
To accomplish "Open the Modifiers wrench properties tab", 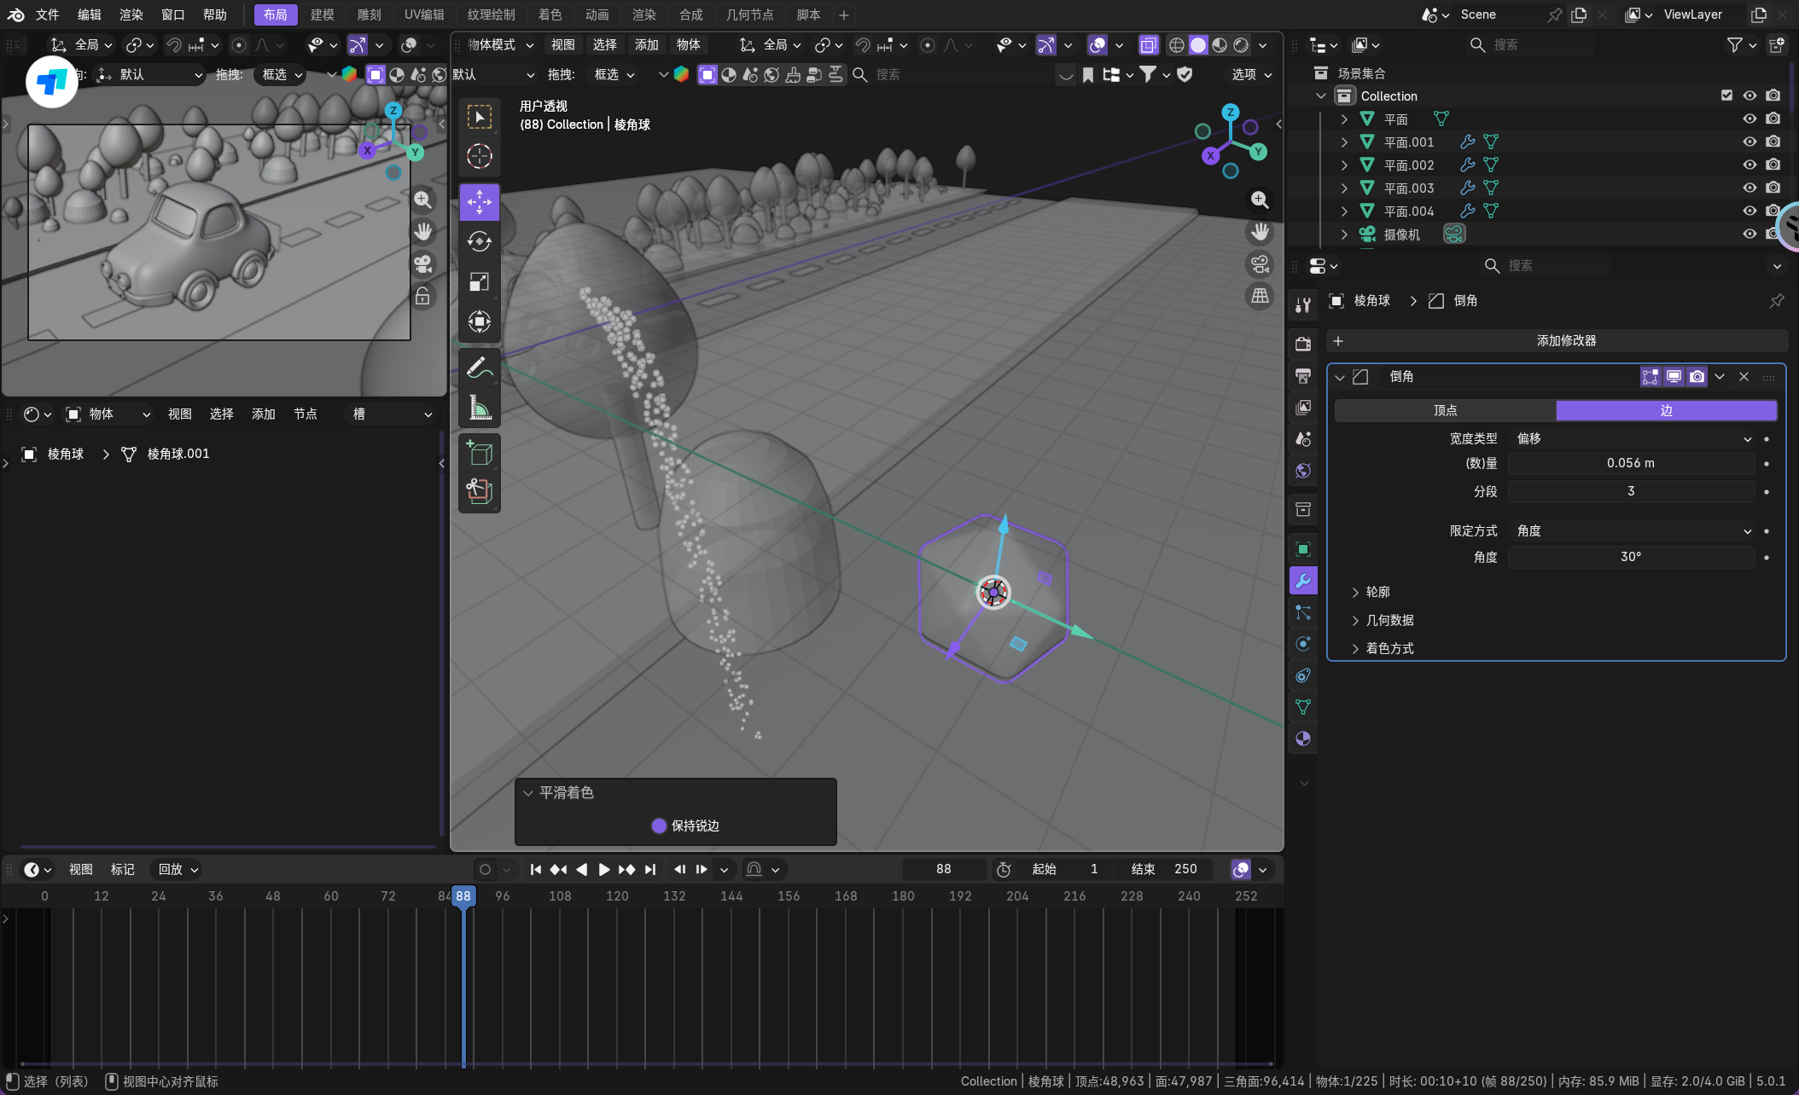I will coord(1303,581).
